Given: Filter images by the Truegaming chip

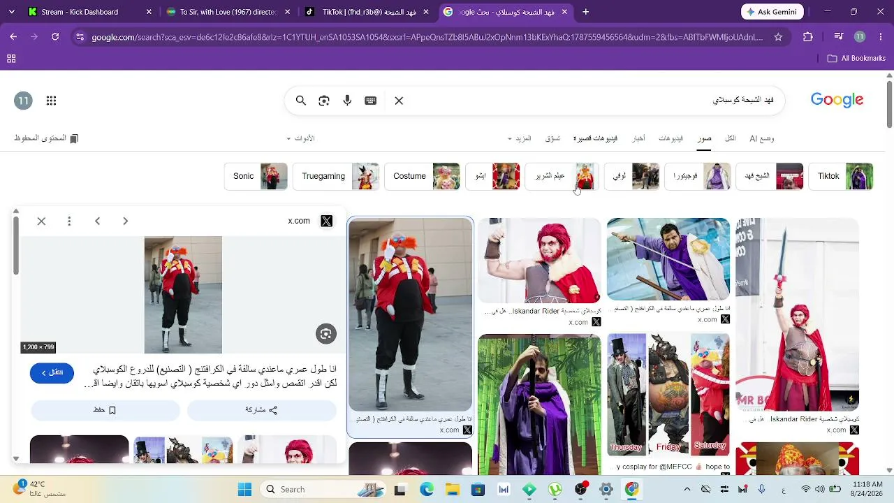Looking at the screenshot, I should (x=336, y=176).
